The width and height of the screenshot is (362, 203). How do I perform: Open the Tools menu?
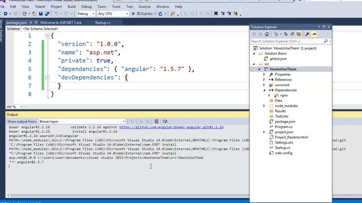tap(116, 7)
